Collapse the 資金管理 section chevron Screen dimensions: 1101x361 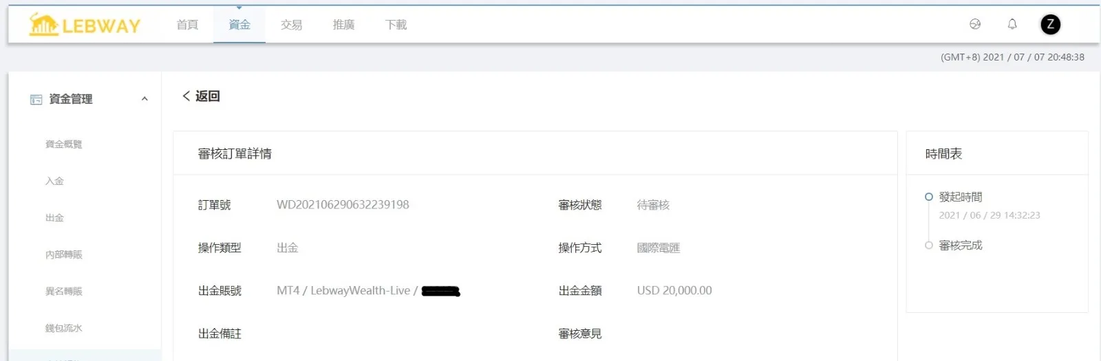pyautogui.click(x=145, y=99)
